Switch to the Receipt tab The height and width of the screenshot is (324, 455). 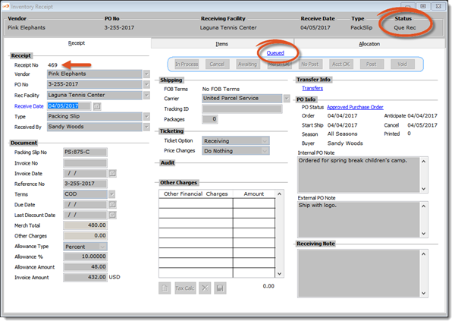(77, 43)
